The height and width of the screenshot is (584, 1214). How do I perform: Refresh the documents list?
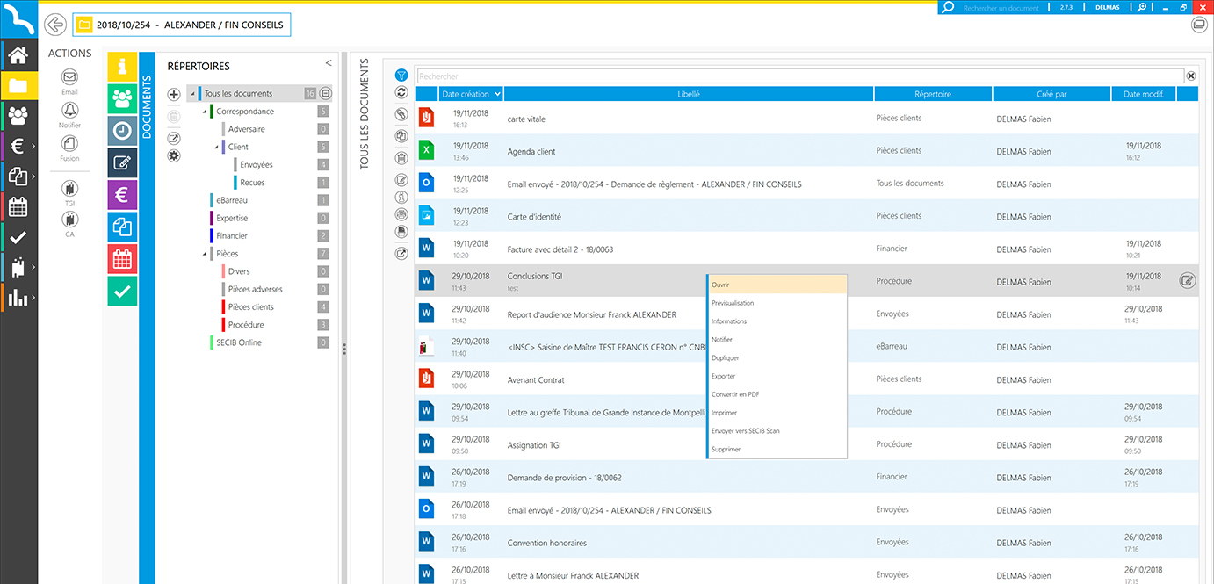(401, 92)
